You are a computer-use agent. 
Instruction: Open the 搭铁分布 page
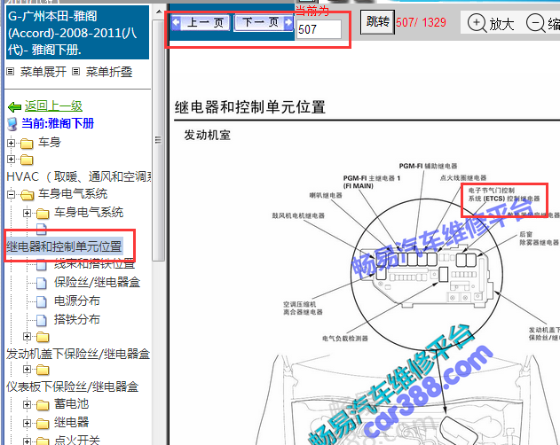point(77,319)
